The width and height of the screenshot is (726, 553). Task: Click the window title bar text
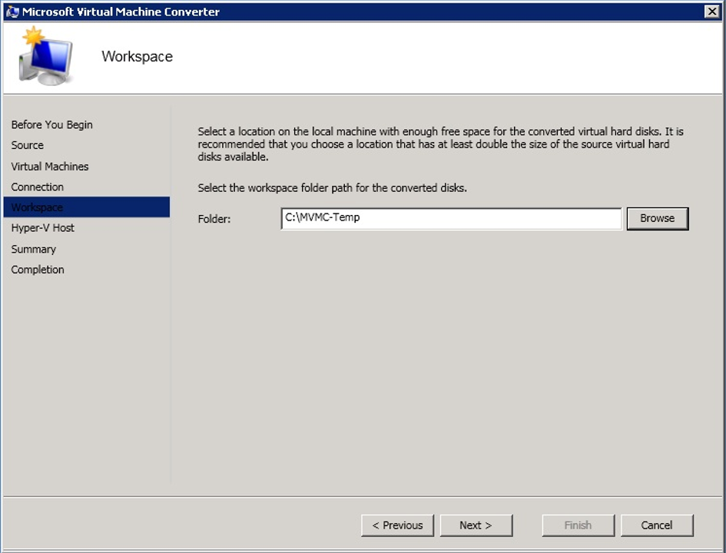click(121, 12)
